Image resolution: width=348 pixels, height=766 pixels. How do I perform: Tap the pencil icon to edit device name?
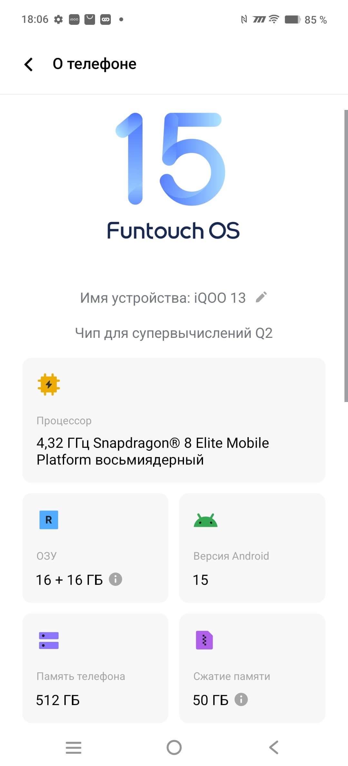[x=261, y=297]
